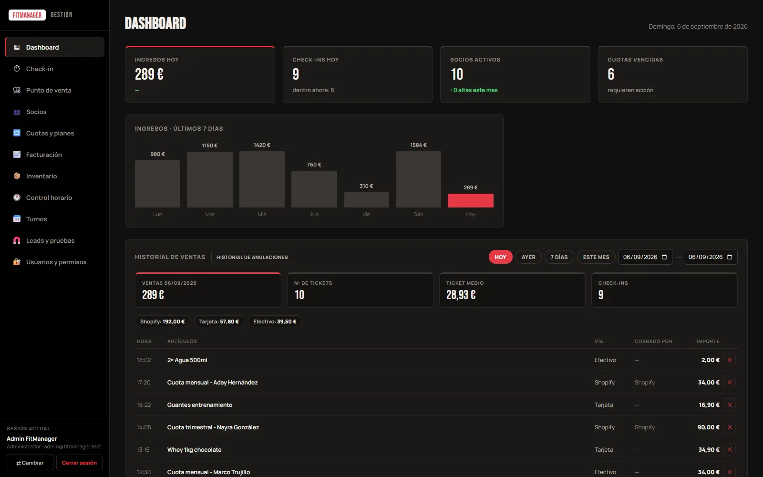The height and width of the screenshot is (477, 763).
Task: Click the Usuarios y permisos lock icon
Action: (17, 262)
